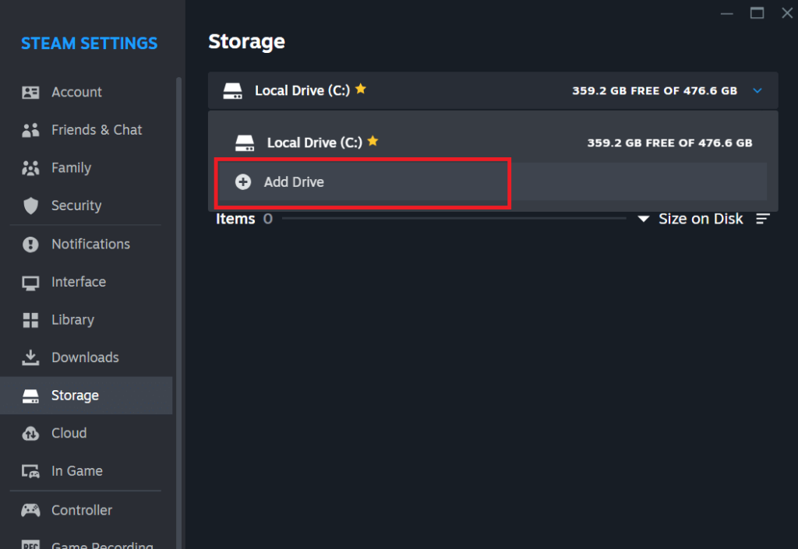Select Local Drive (C:) in dropdown list
This screenshot has height=549, width=798.
[493, 143]
